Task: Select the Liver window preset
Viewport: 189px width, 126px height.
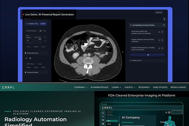Action: click(x=43, y=67)
